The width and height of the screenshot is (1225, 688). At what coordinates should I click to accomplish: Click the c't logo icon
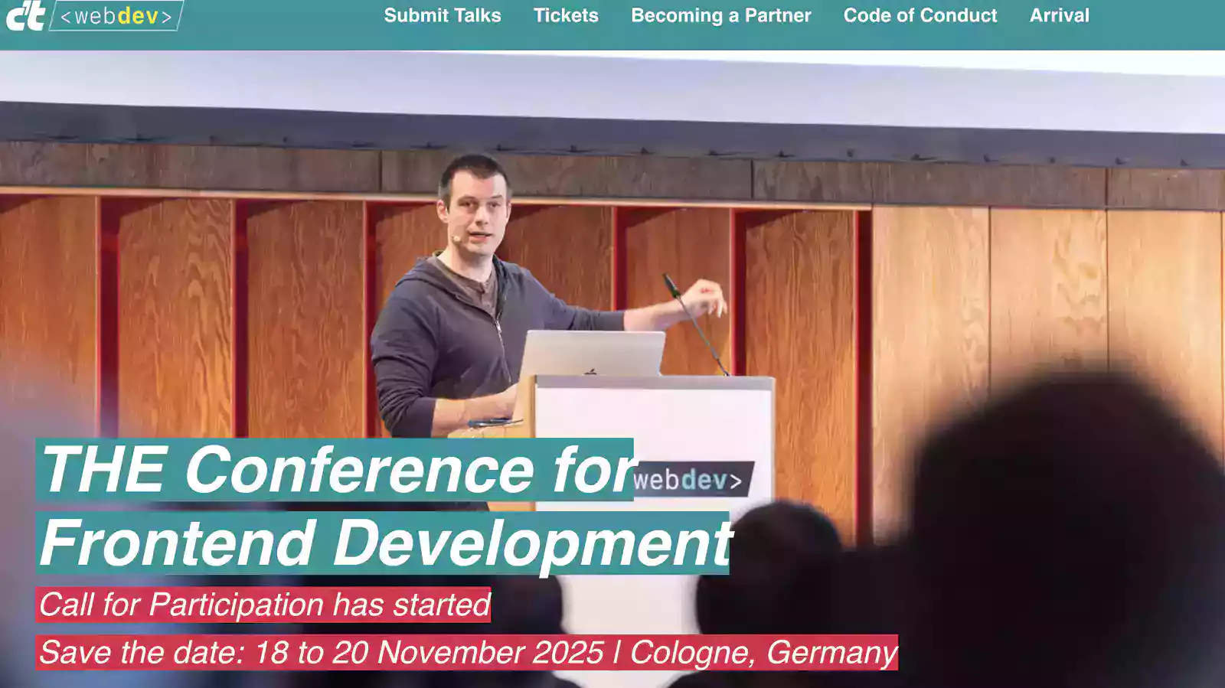[x=25, y=16]
